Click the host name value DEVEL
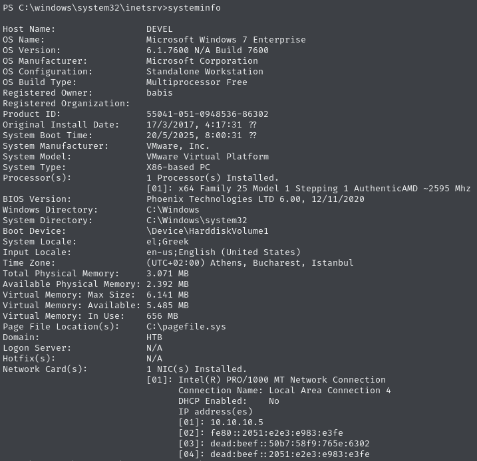 [160, 29]
